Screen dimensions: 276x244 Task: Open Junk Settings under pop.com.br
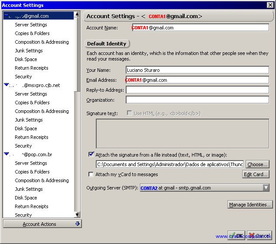(29, 189)
